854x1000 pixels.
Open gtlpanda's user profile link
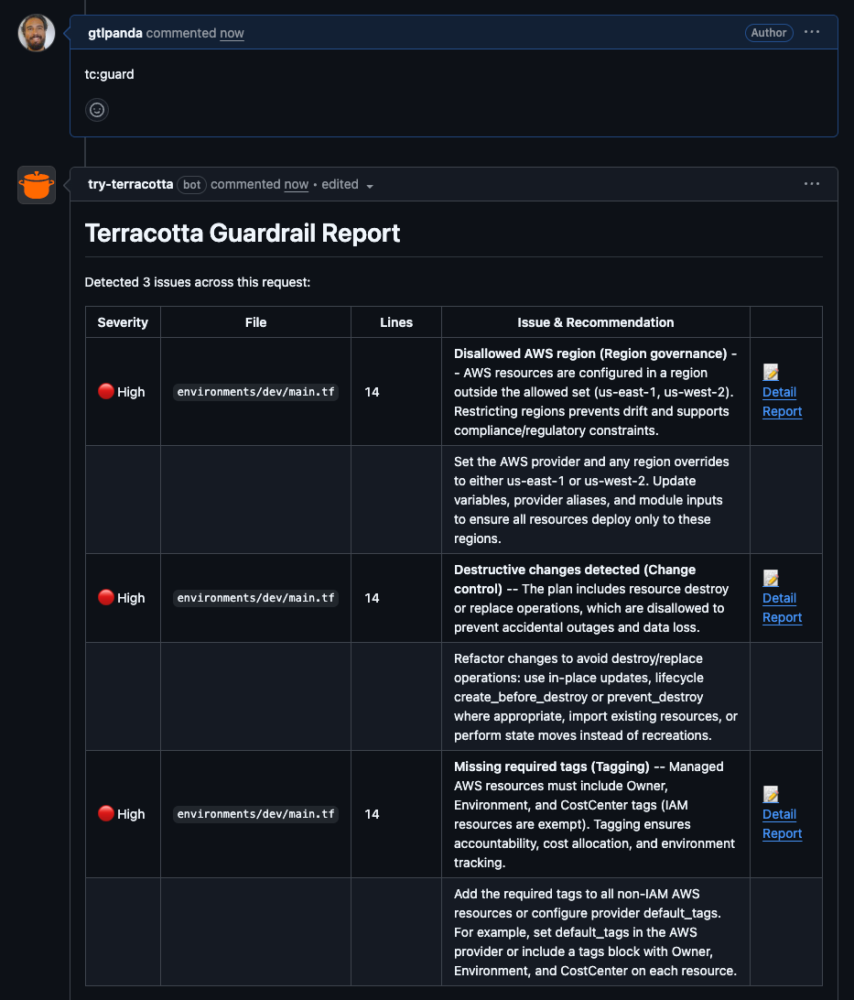(x=114, y=33)
